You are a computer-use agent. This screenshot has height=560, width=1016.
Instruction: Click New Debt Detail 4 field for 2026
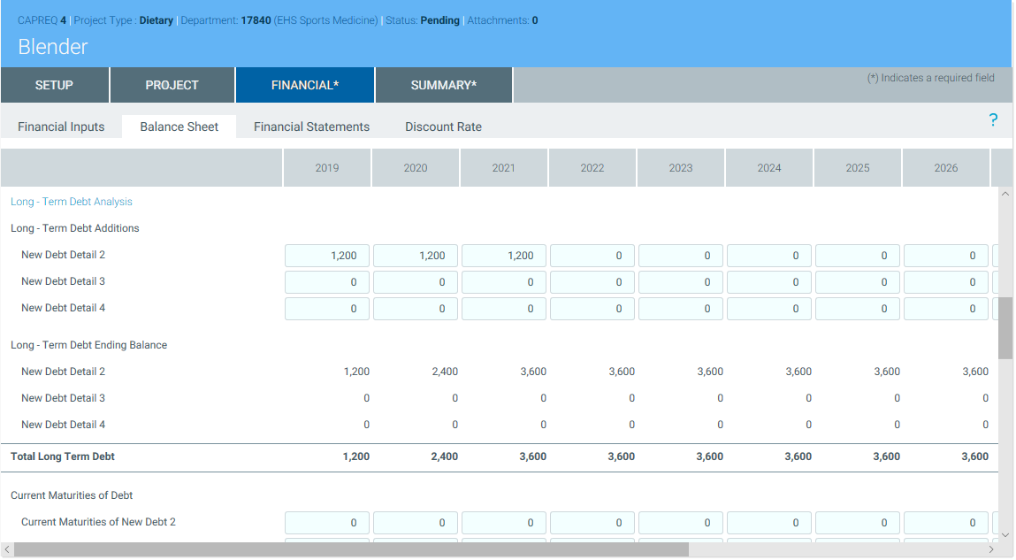946,309
